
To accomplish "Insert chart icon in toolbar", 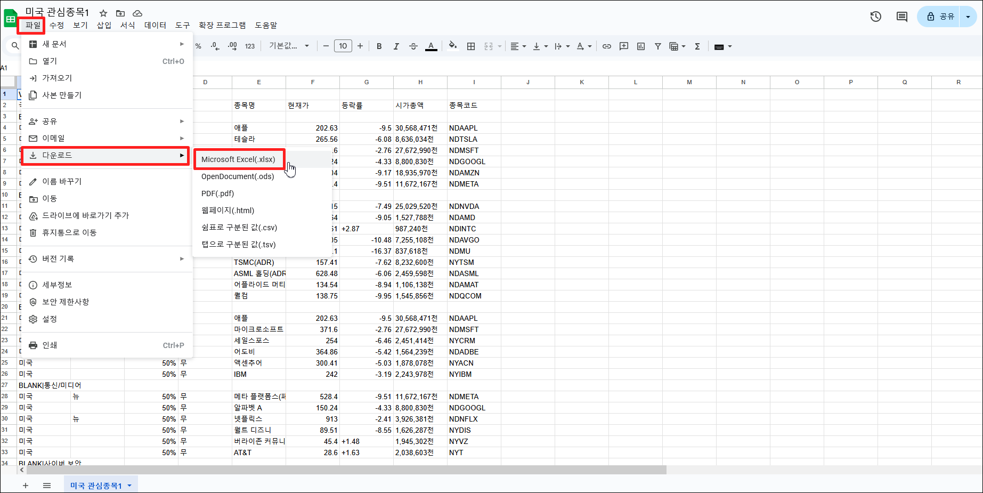I will pos(641,46).
